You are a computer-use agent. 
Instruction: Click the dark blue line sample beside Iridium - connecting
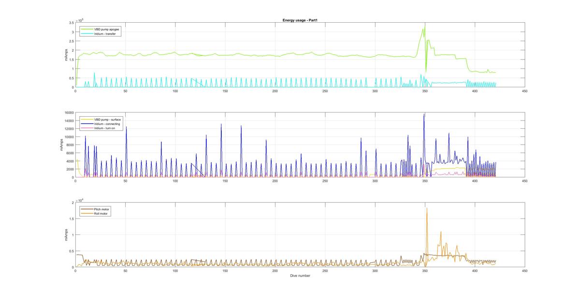[86, 124]
